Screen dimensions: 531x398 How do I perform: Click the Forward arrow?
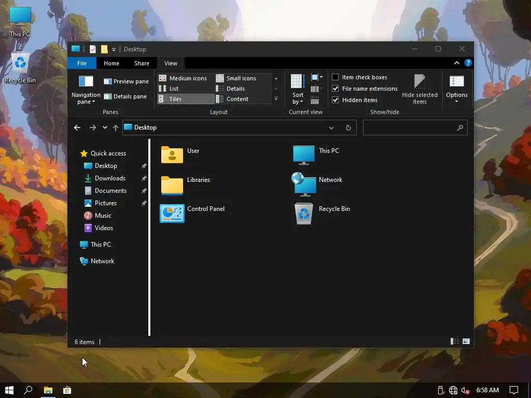pyautogui.click(x=92, y=127)
